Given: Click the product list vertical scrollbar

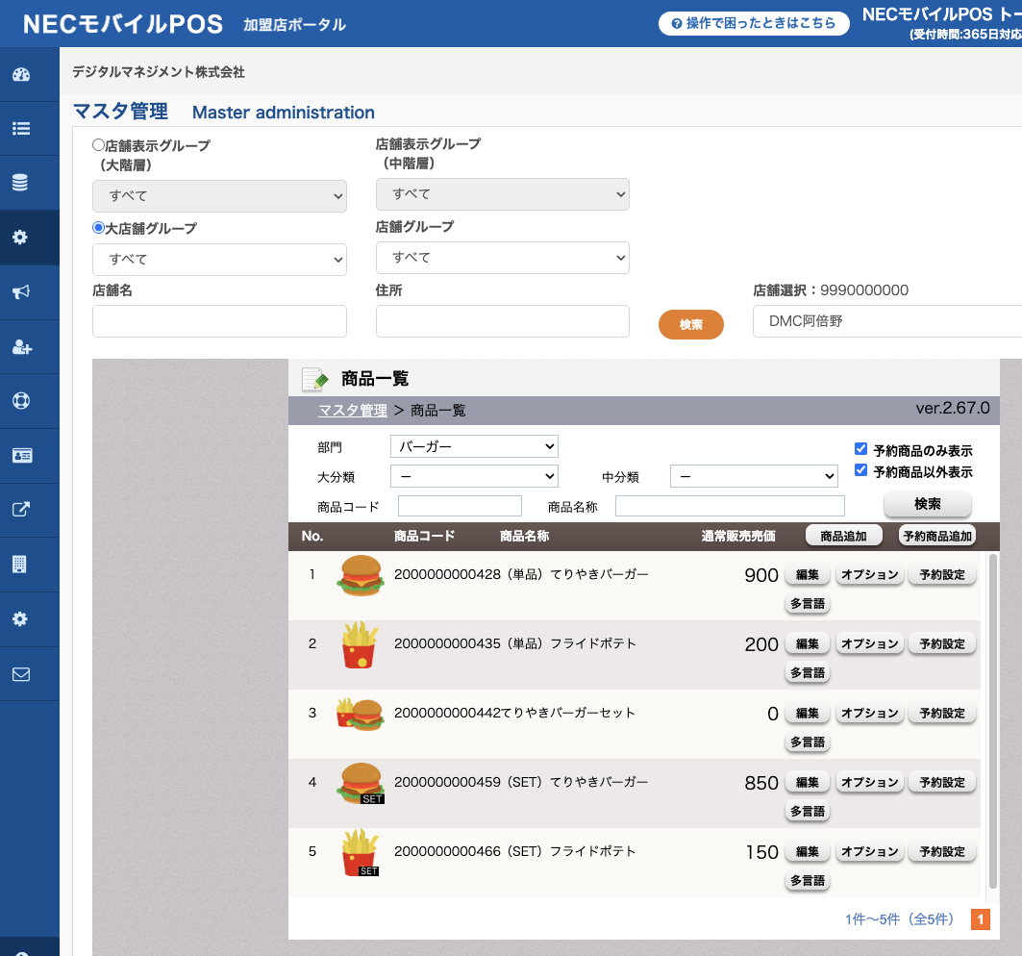Looking at the screenshot, I should (992, 720).
